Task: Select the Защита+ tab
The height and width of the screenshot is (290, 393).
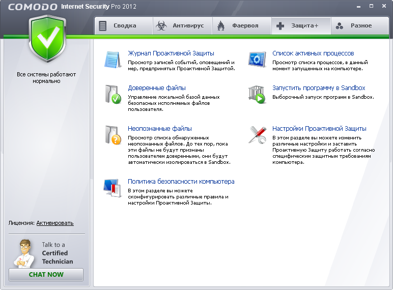Action: click(300, 25)
